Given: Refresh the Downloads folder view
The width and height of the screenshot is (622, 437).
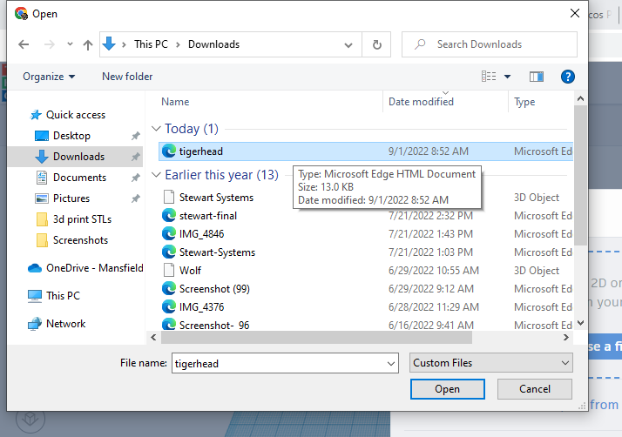Looking at the screenshot, I should point(376,44).
